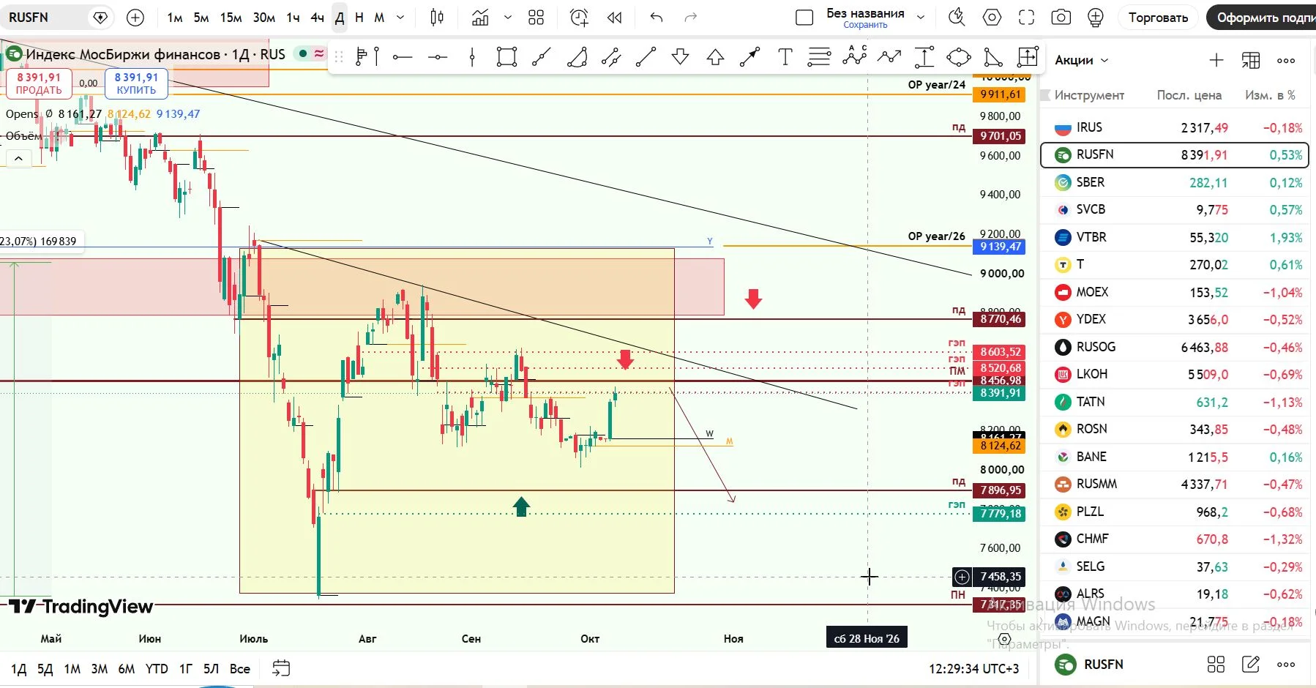Viewport: 1316px width, 688px height.
Task: Click the blue КУПИТЬ 8391,91 button
Action: (136, 83)
